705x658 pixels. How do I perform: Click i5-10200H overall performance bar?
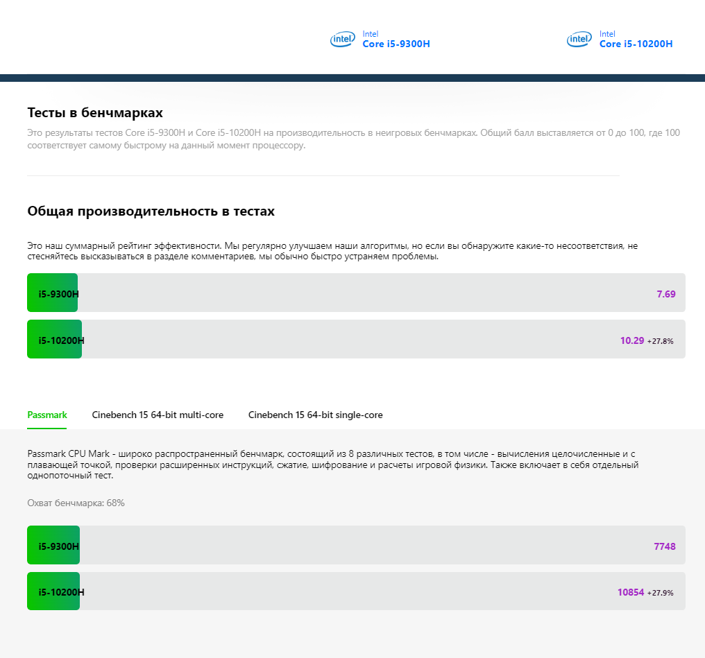click(356, 339)
